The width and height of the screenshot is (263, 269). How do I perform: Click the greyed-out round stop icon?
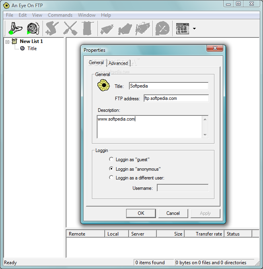[162, 28]
